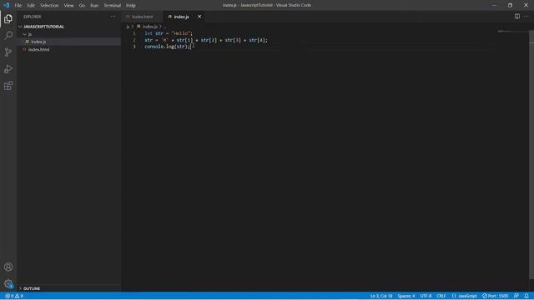The width and height of the screenshot is (534, 300).
Task: Open the Selection menu
Action: (49, 6)
